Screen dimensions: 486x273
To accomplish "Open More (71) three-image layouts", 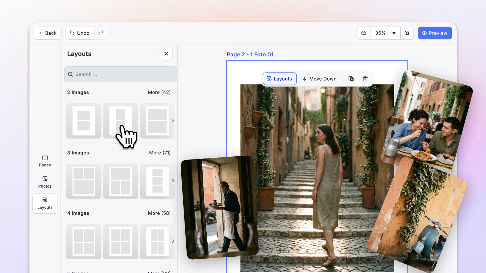I will point(160,153).
